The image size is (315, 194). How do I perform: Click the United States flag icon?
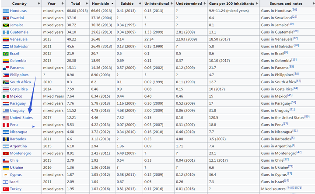coord(6,118)
